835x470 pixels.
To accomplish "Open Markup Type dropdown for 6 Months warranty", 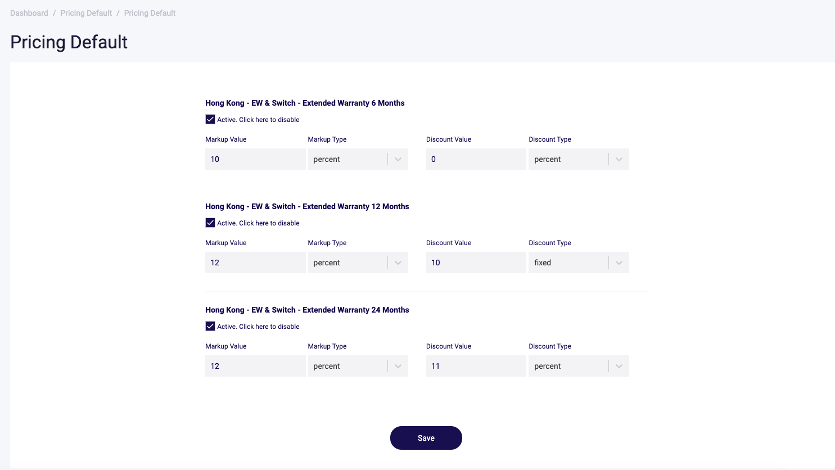I will 358,159.
